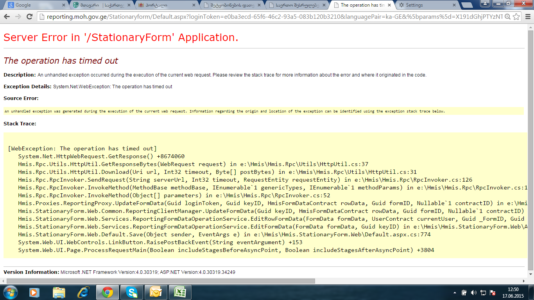Open Outlook from the taskbar

pyautogui.click(x=156, y=292)
